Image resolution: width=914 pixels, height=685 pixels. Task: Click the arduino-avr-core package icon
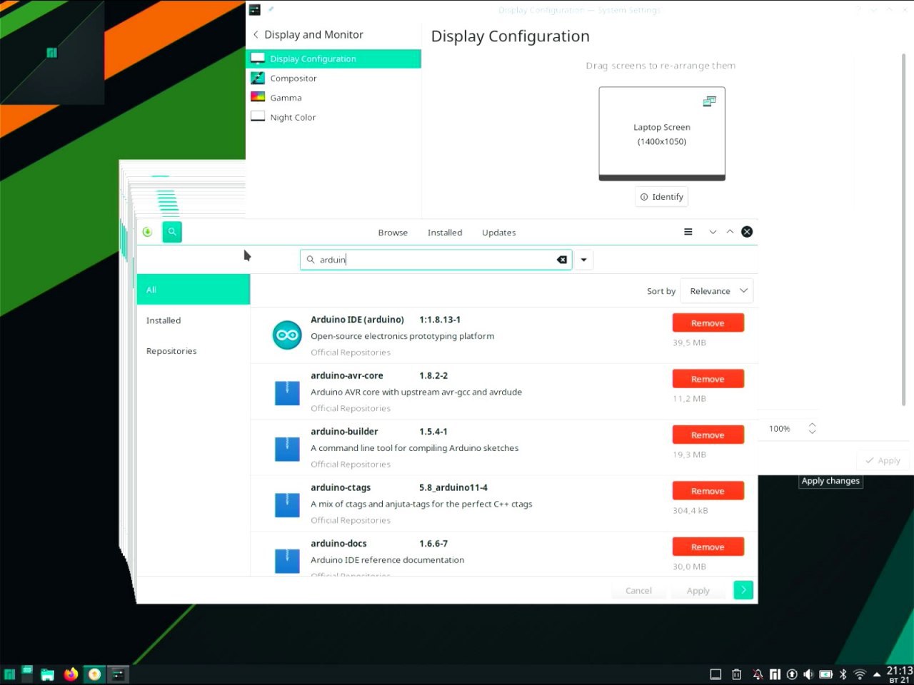[287, 392]
